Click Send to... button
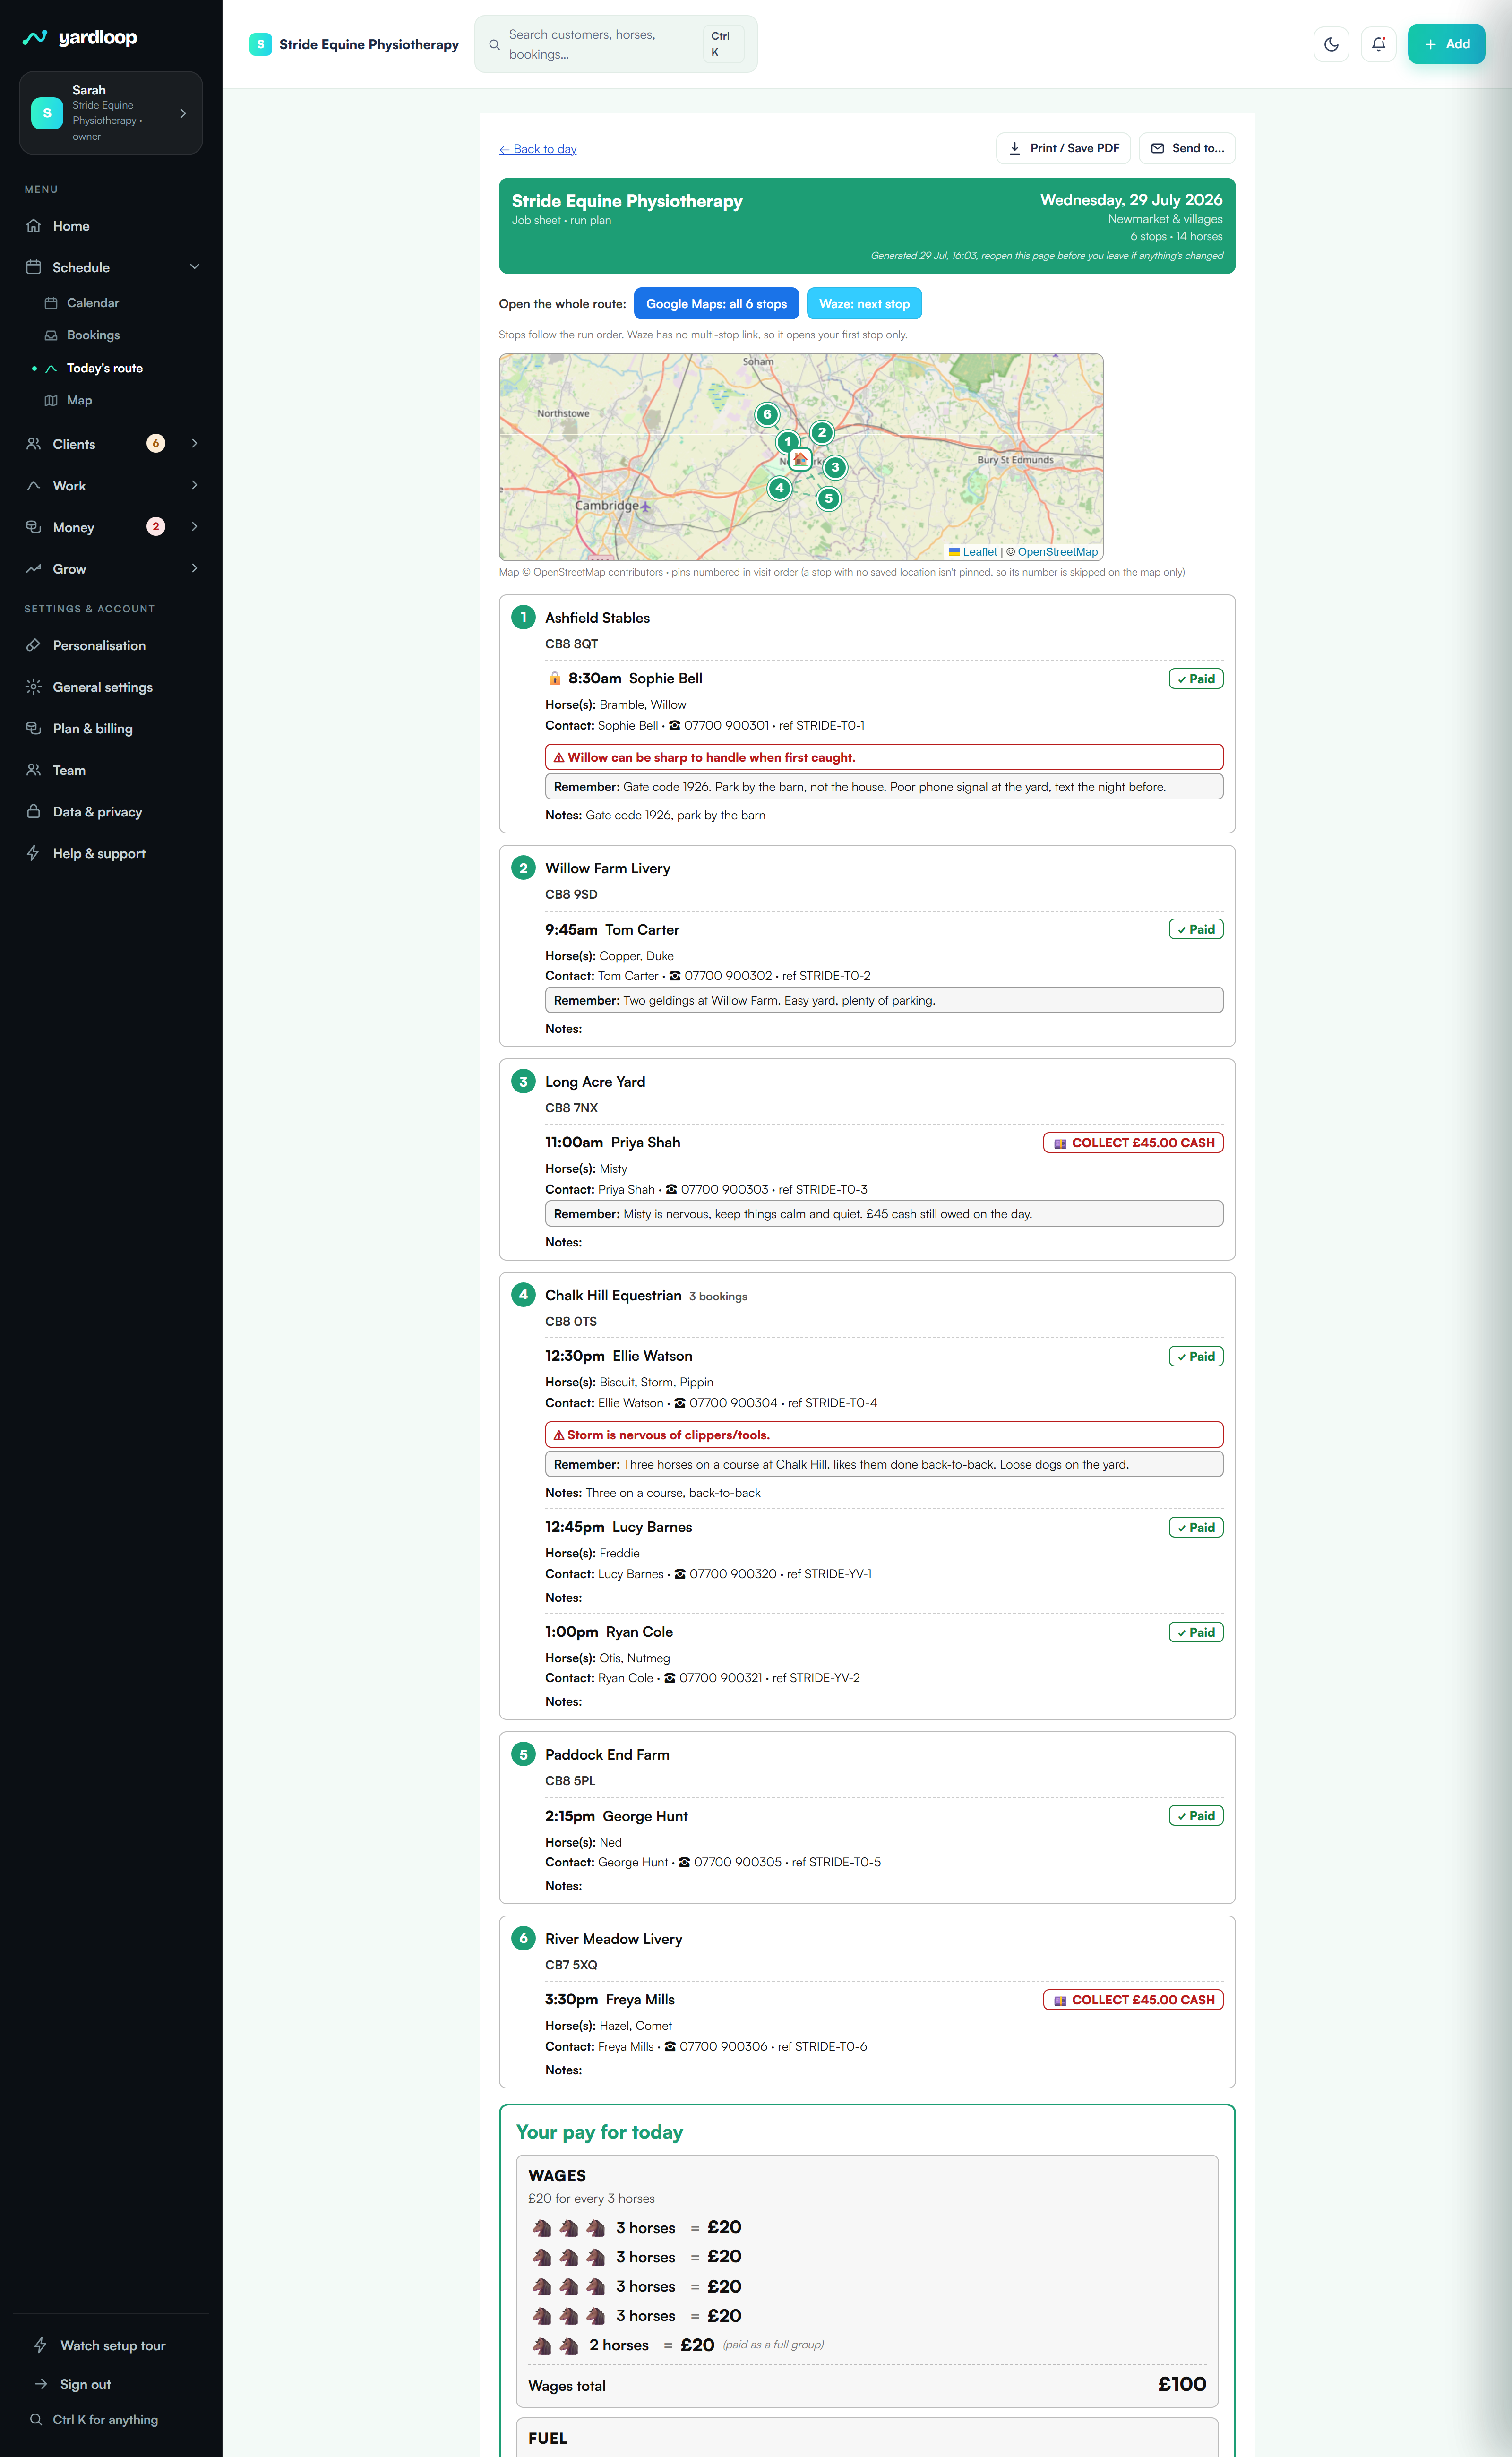 tap(1187, 148)
